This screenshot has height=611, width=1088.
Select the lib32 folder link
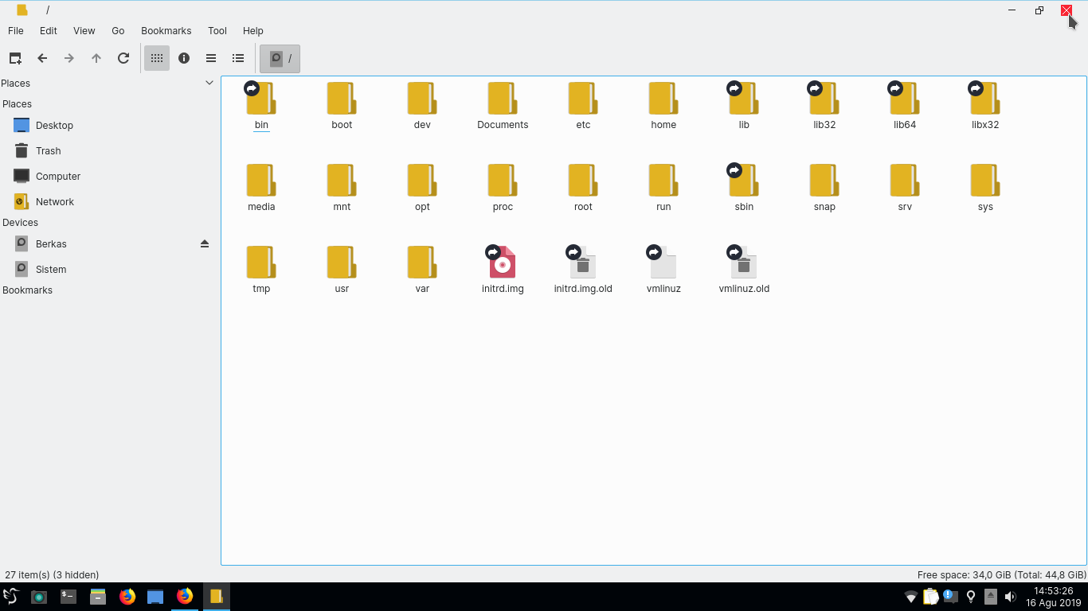824,106
